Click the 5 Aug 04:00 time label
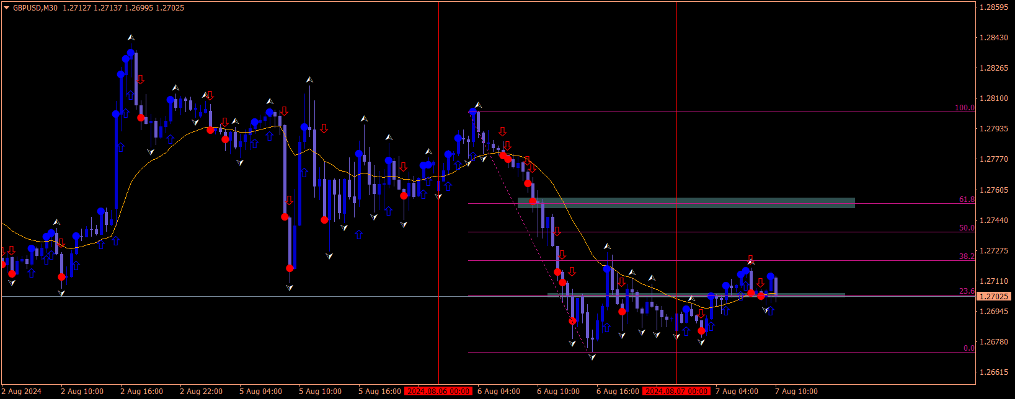This screenshot has width=1015, height=399. 260,392
